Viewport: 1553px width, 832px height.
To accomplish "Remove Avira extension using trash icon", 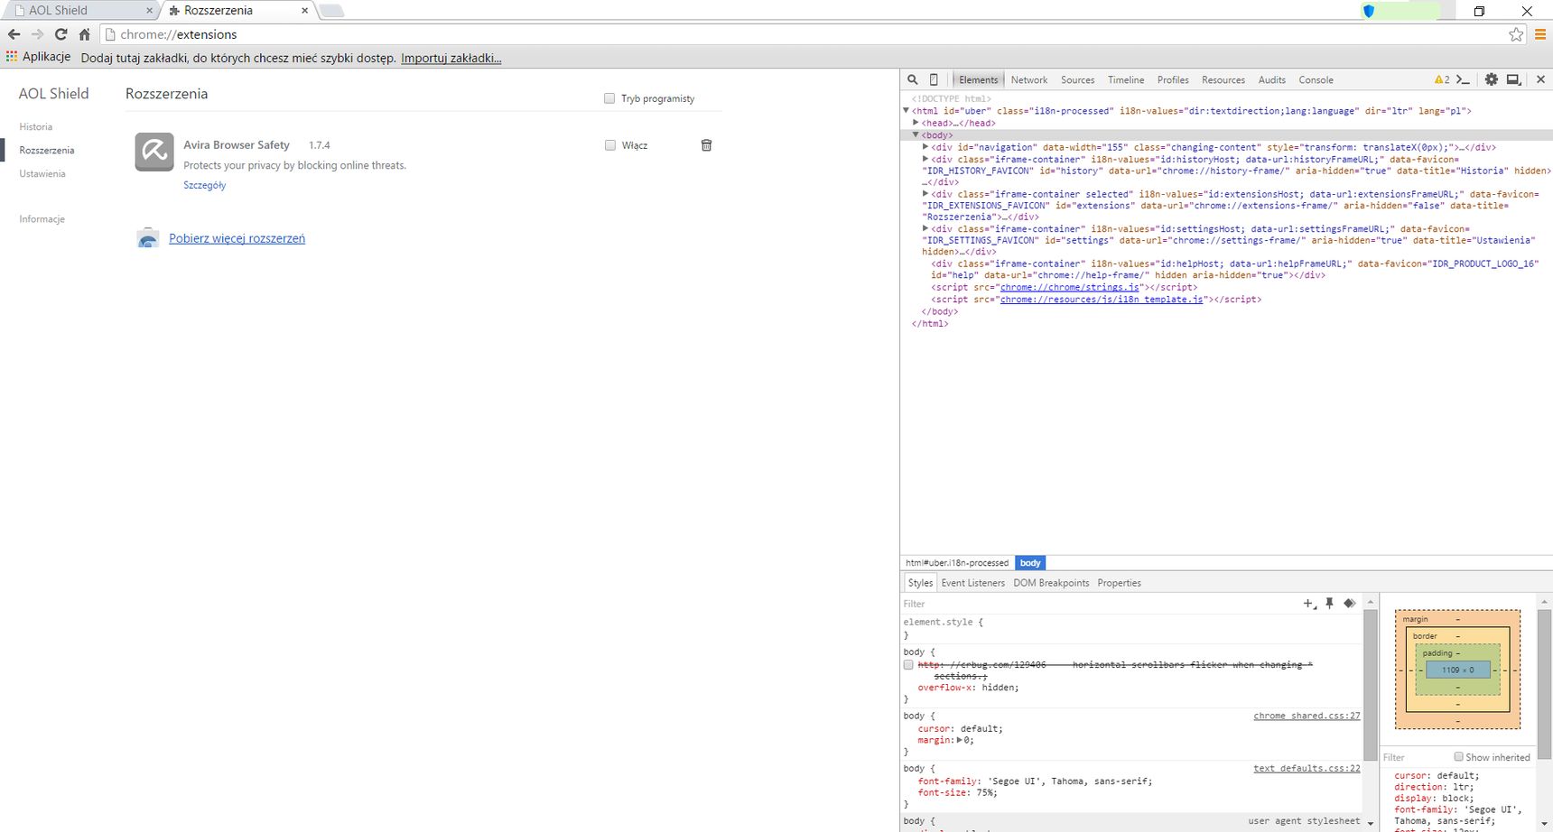I will [x=706, y=144].
